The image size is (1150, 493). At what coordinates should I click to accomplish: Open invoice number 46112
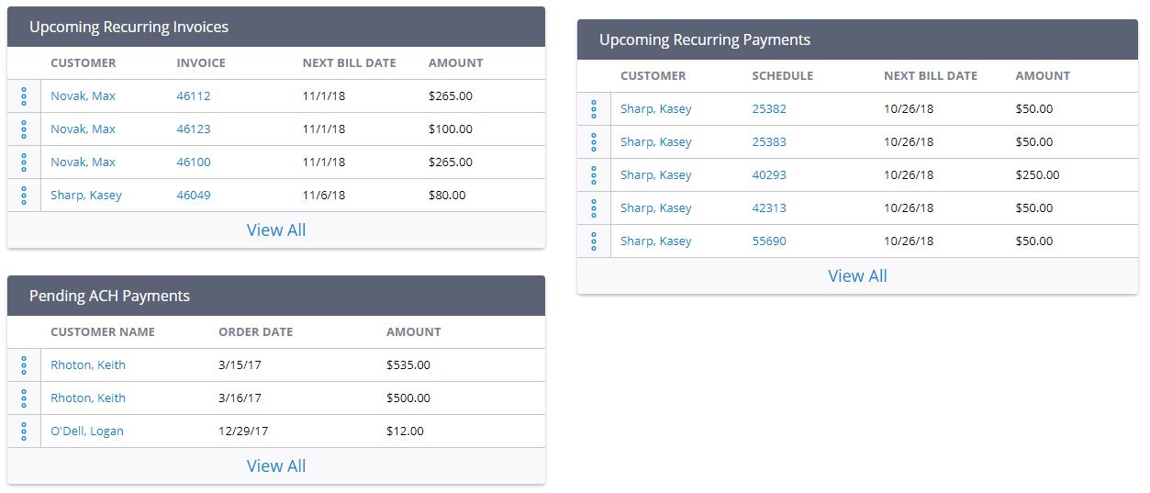[194, 96]
